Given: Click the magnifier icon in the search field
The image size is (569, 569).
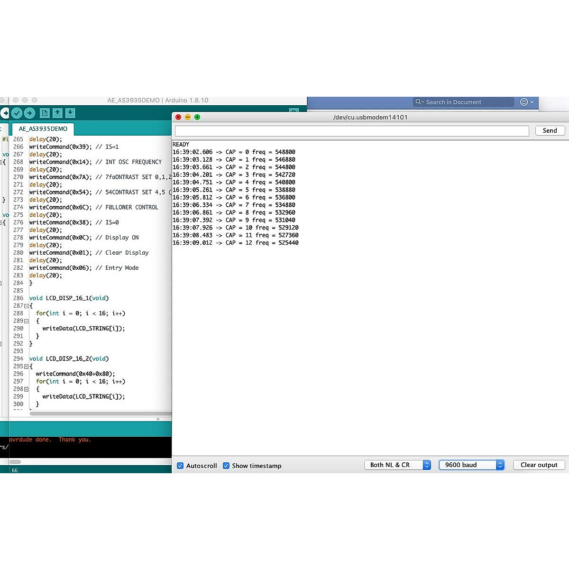Looking at the screenshot, I should pos(418,102).
